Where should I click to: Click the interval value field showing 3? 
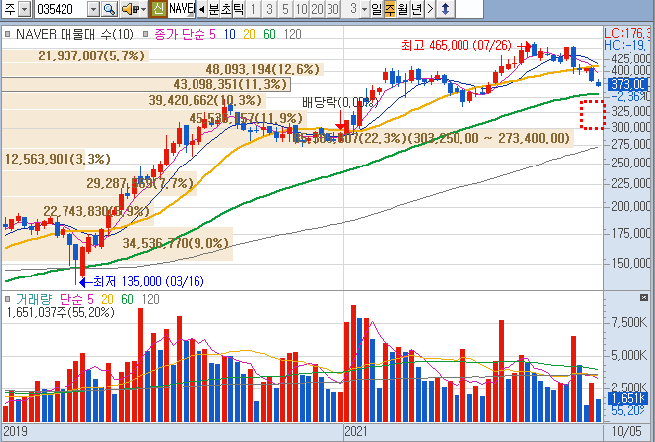point(351,9)
